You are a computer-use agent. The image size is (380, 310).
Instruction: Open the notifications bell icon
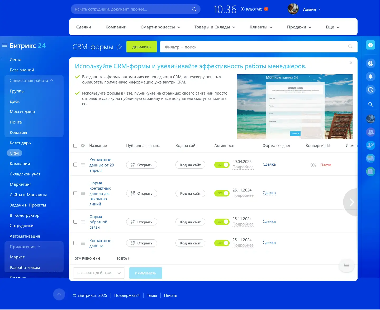[370, 76]
